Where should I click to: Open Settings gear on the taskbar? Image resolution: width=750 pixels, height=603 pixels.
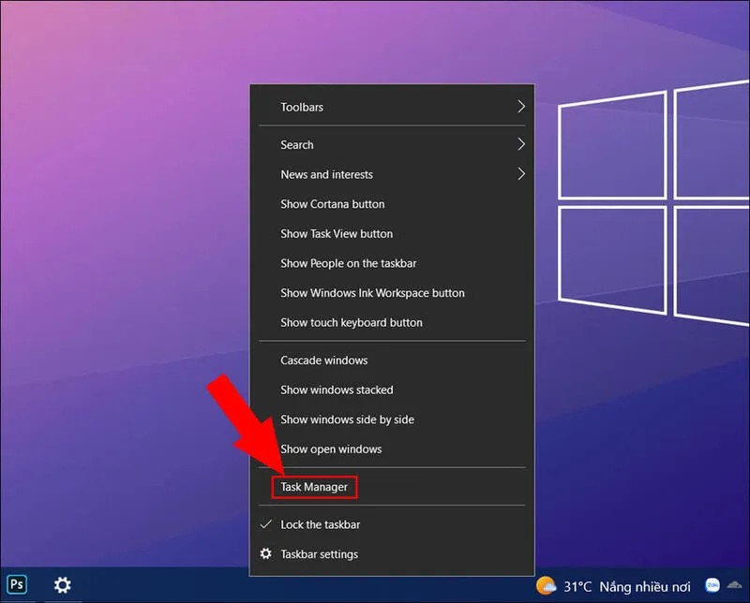coord(62,585)
